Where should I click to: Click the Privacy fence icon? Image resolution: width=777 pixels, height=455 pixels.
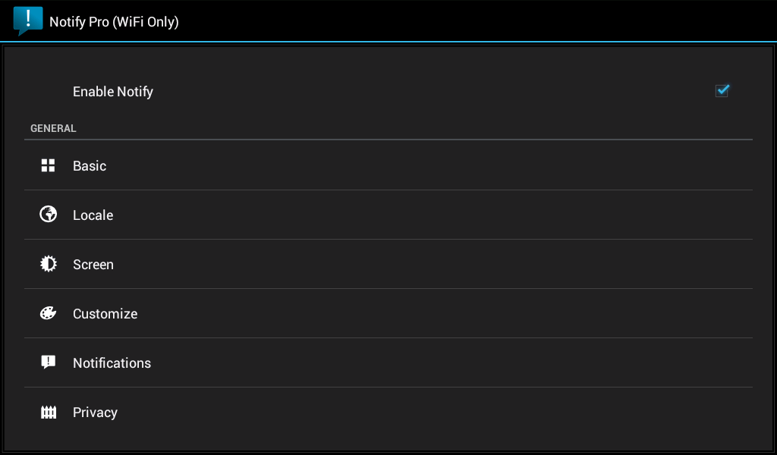pos(48,412)
